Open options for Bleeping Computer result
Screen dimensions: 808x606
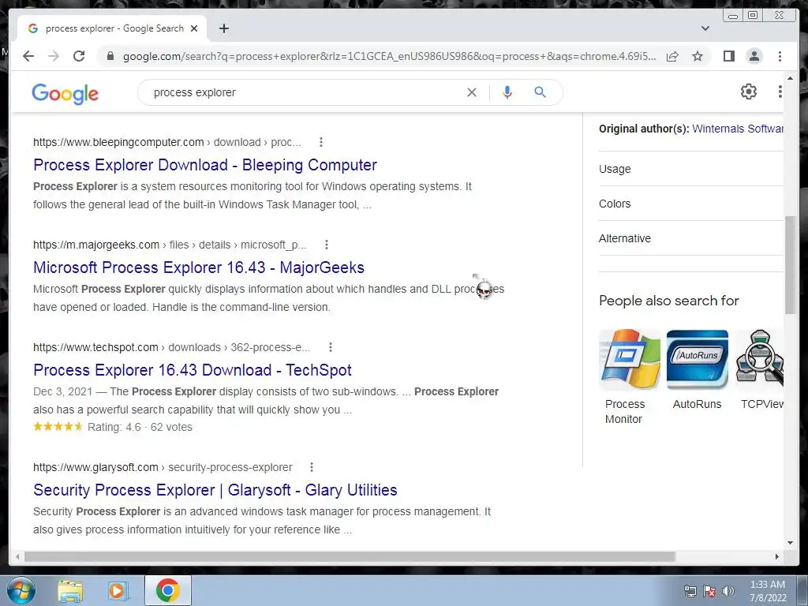[x=321, y=142]
